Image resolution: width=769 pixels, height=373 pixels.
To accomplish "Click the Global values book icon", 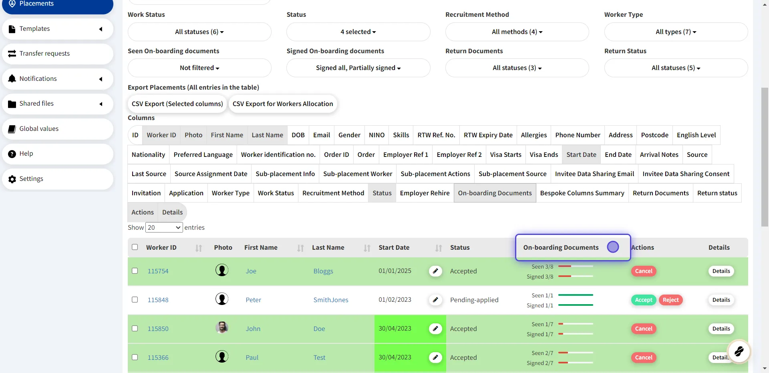I will tap(12, 128).
